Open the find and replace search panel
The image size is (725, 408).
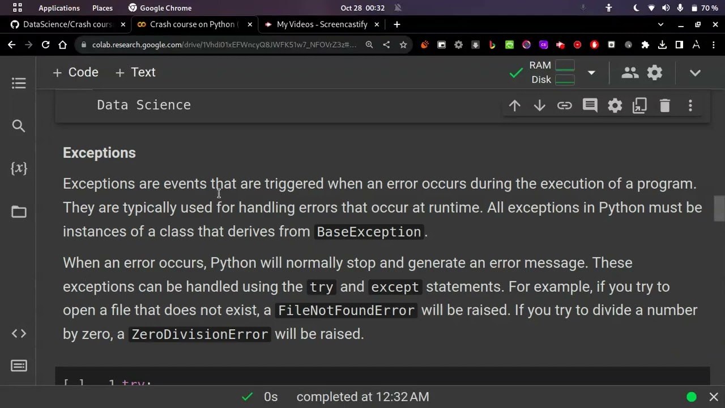point(19,126)
